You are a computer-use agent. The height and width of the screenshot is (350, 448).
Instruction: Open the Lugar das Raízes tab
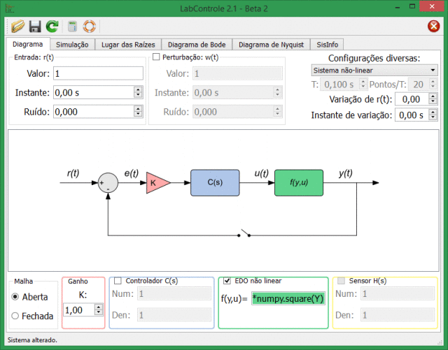(128, 45)
